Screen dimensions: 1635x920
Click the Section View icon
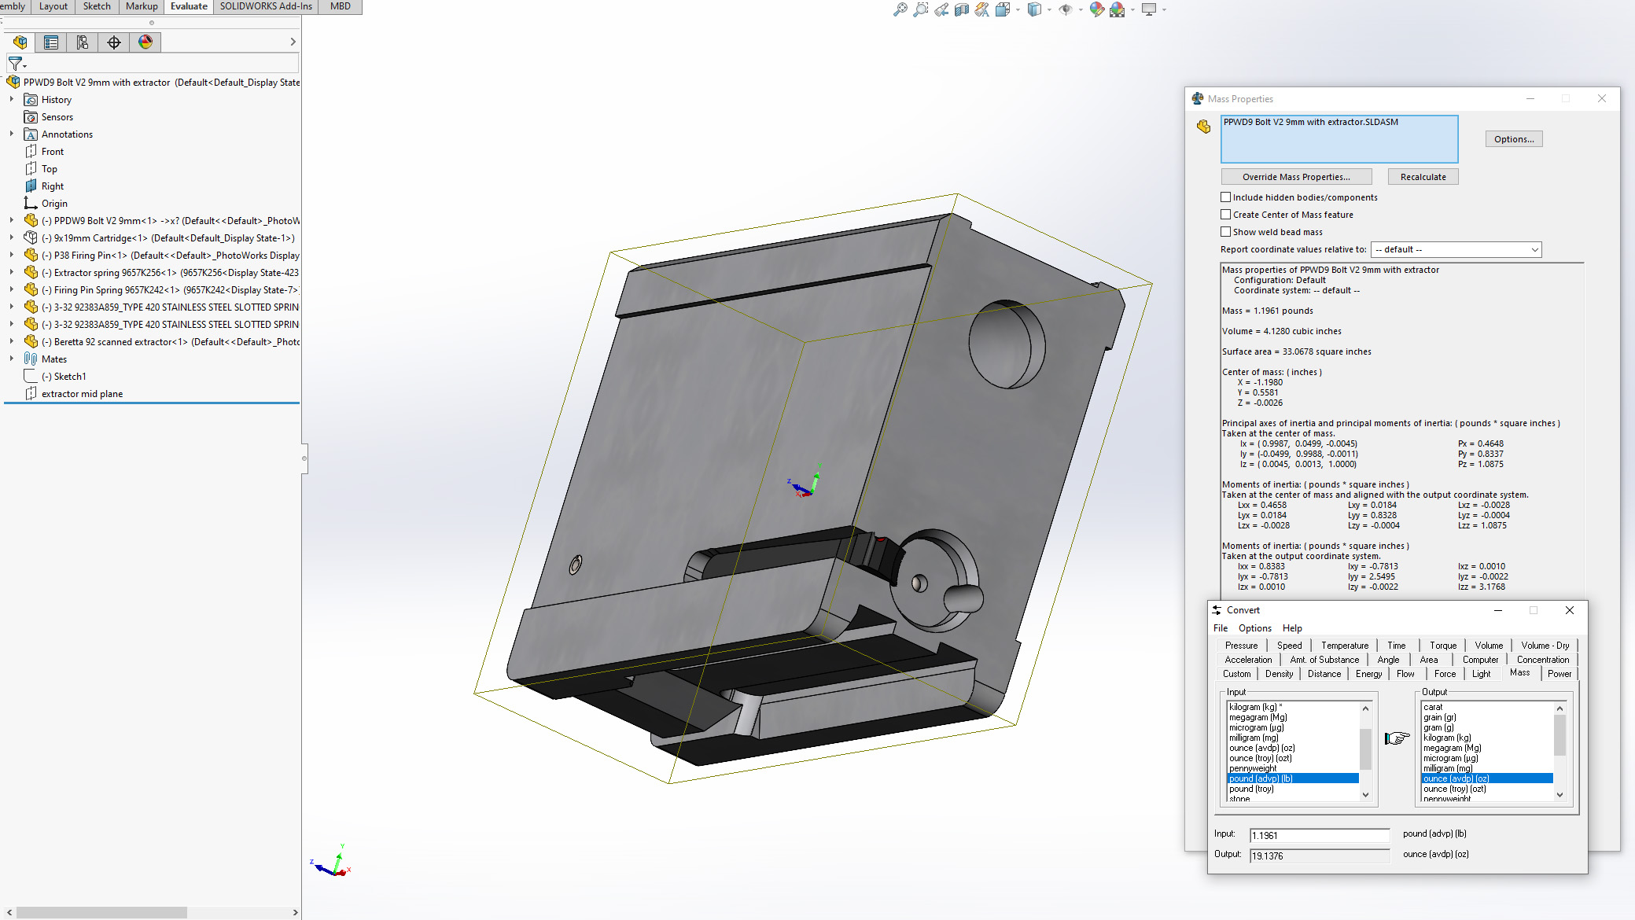pyautogui.click(x=962, y=9)
